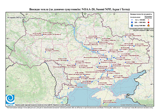The width and height of the screenshot is (159, 112).
Task: Click the blue marker near Євпаторія in Crimea
Action: click(103, 104)
